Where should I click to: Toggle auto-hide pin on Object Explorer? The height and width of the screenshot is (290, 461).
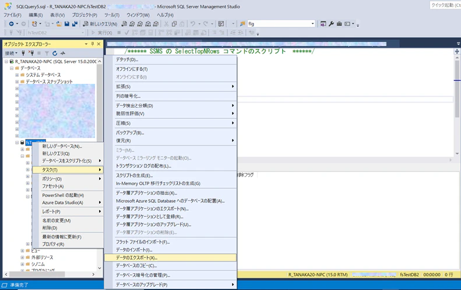point(93,44)
